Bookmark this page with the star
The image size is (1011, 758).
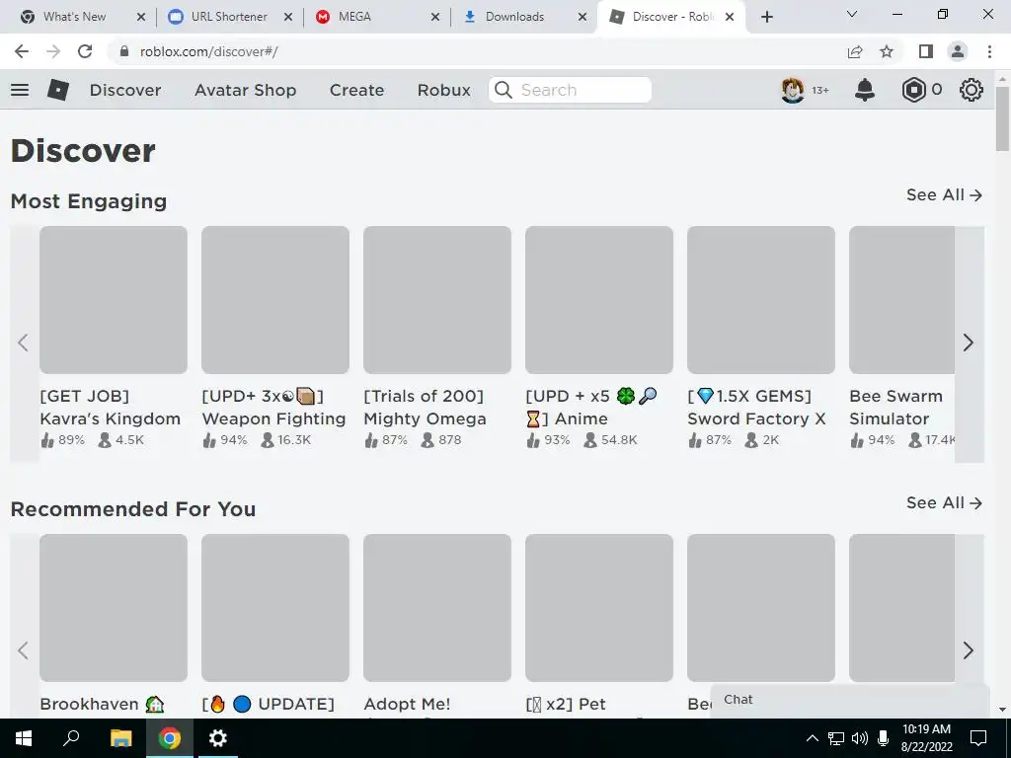pos(887,51)
